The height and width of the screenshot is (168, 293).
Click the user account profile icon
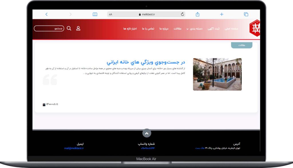click(x=78, y=29)
